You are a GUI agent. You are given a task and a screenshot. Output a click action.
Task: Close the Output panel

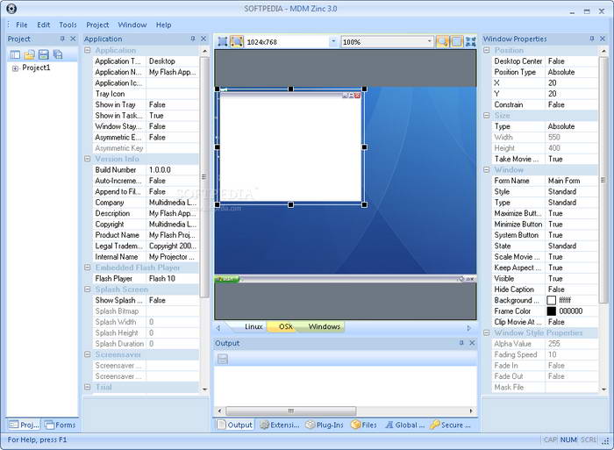pyautogui.click(x=472, y=343)
